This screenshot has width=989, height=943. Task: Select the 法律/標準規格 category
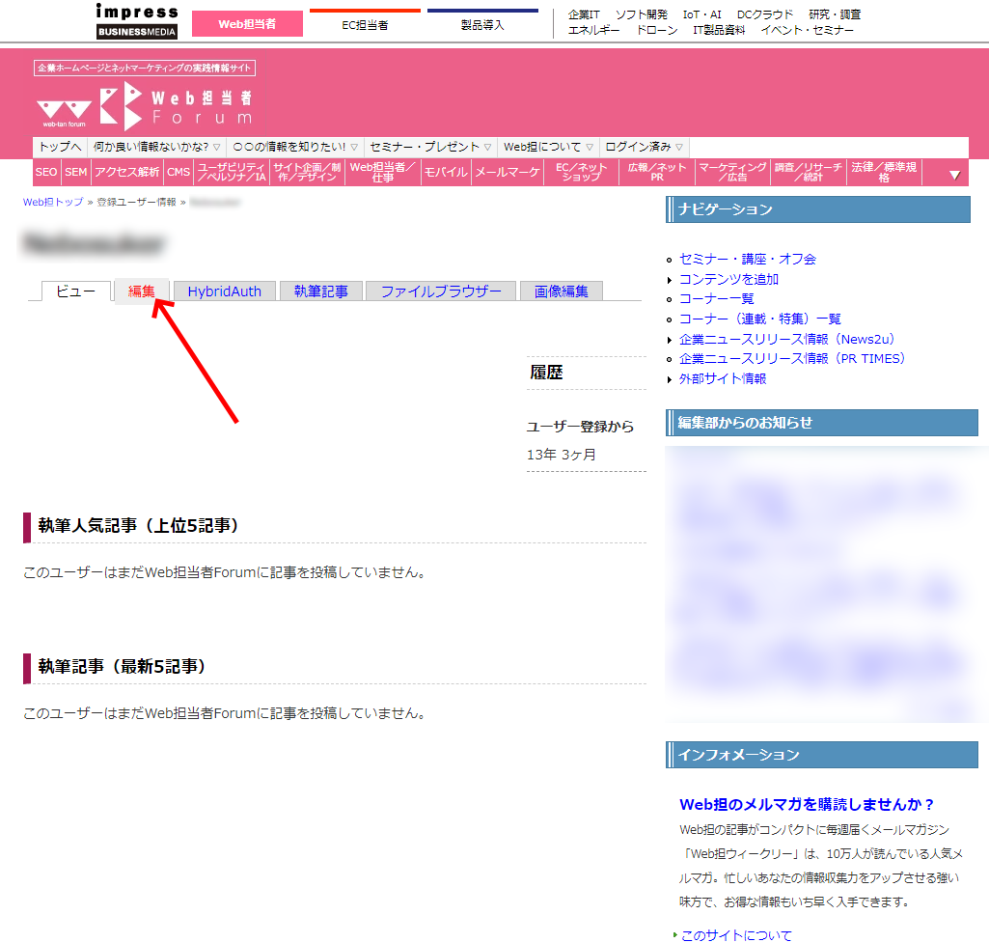[x=884, y=172]
